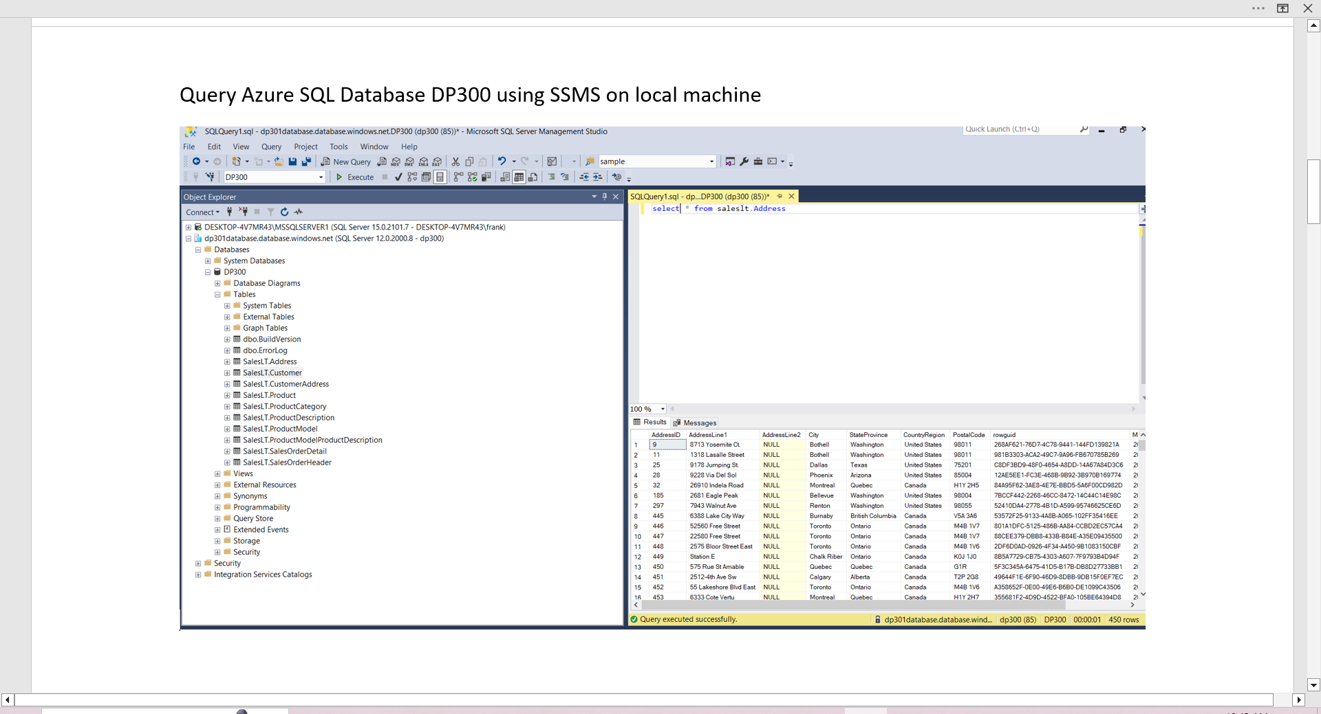1321x714 pixels.
Task: Click the Copy icon in toolbar
Action: pyautogui.click(x=469, y=161)
